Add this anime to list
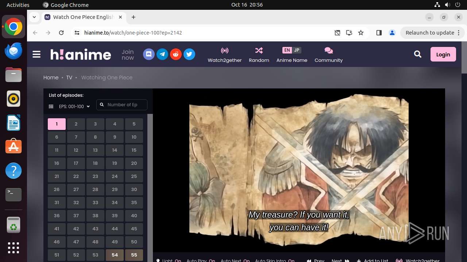Image resolution: width=467 pixels, height=262 pixels. (x=373, y=261)
